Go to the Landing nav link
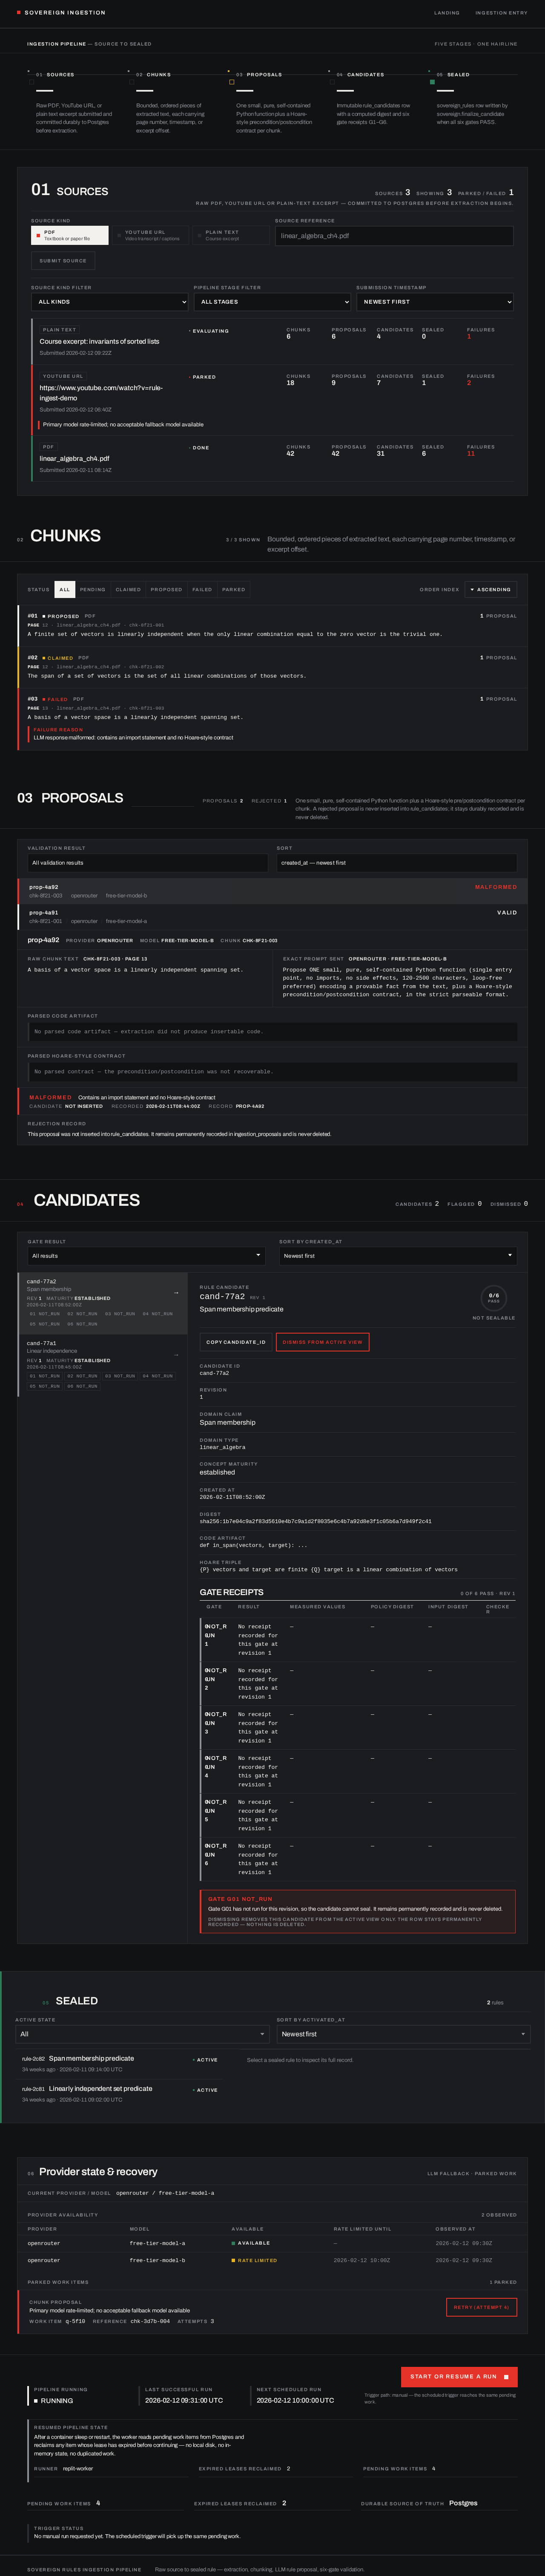The width and height of the screenshot is (545, 2576). 447,13
